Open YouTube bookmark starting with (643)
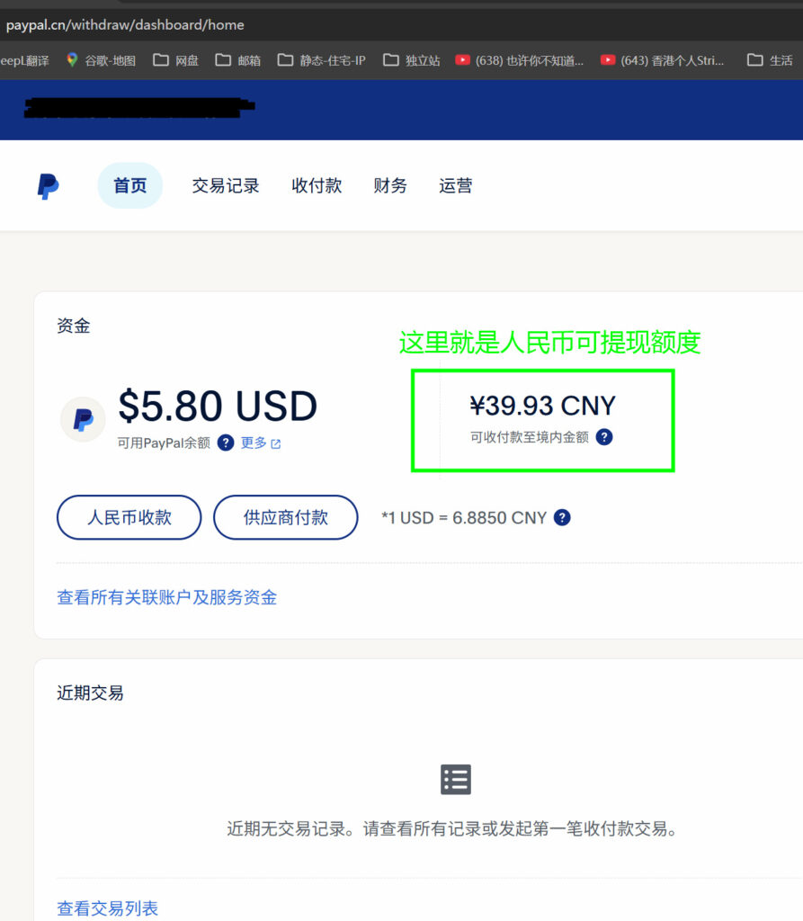The width and height of the screenshot is (803, 921). click(x=663, y=60)
